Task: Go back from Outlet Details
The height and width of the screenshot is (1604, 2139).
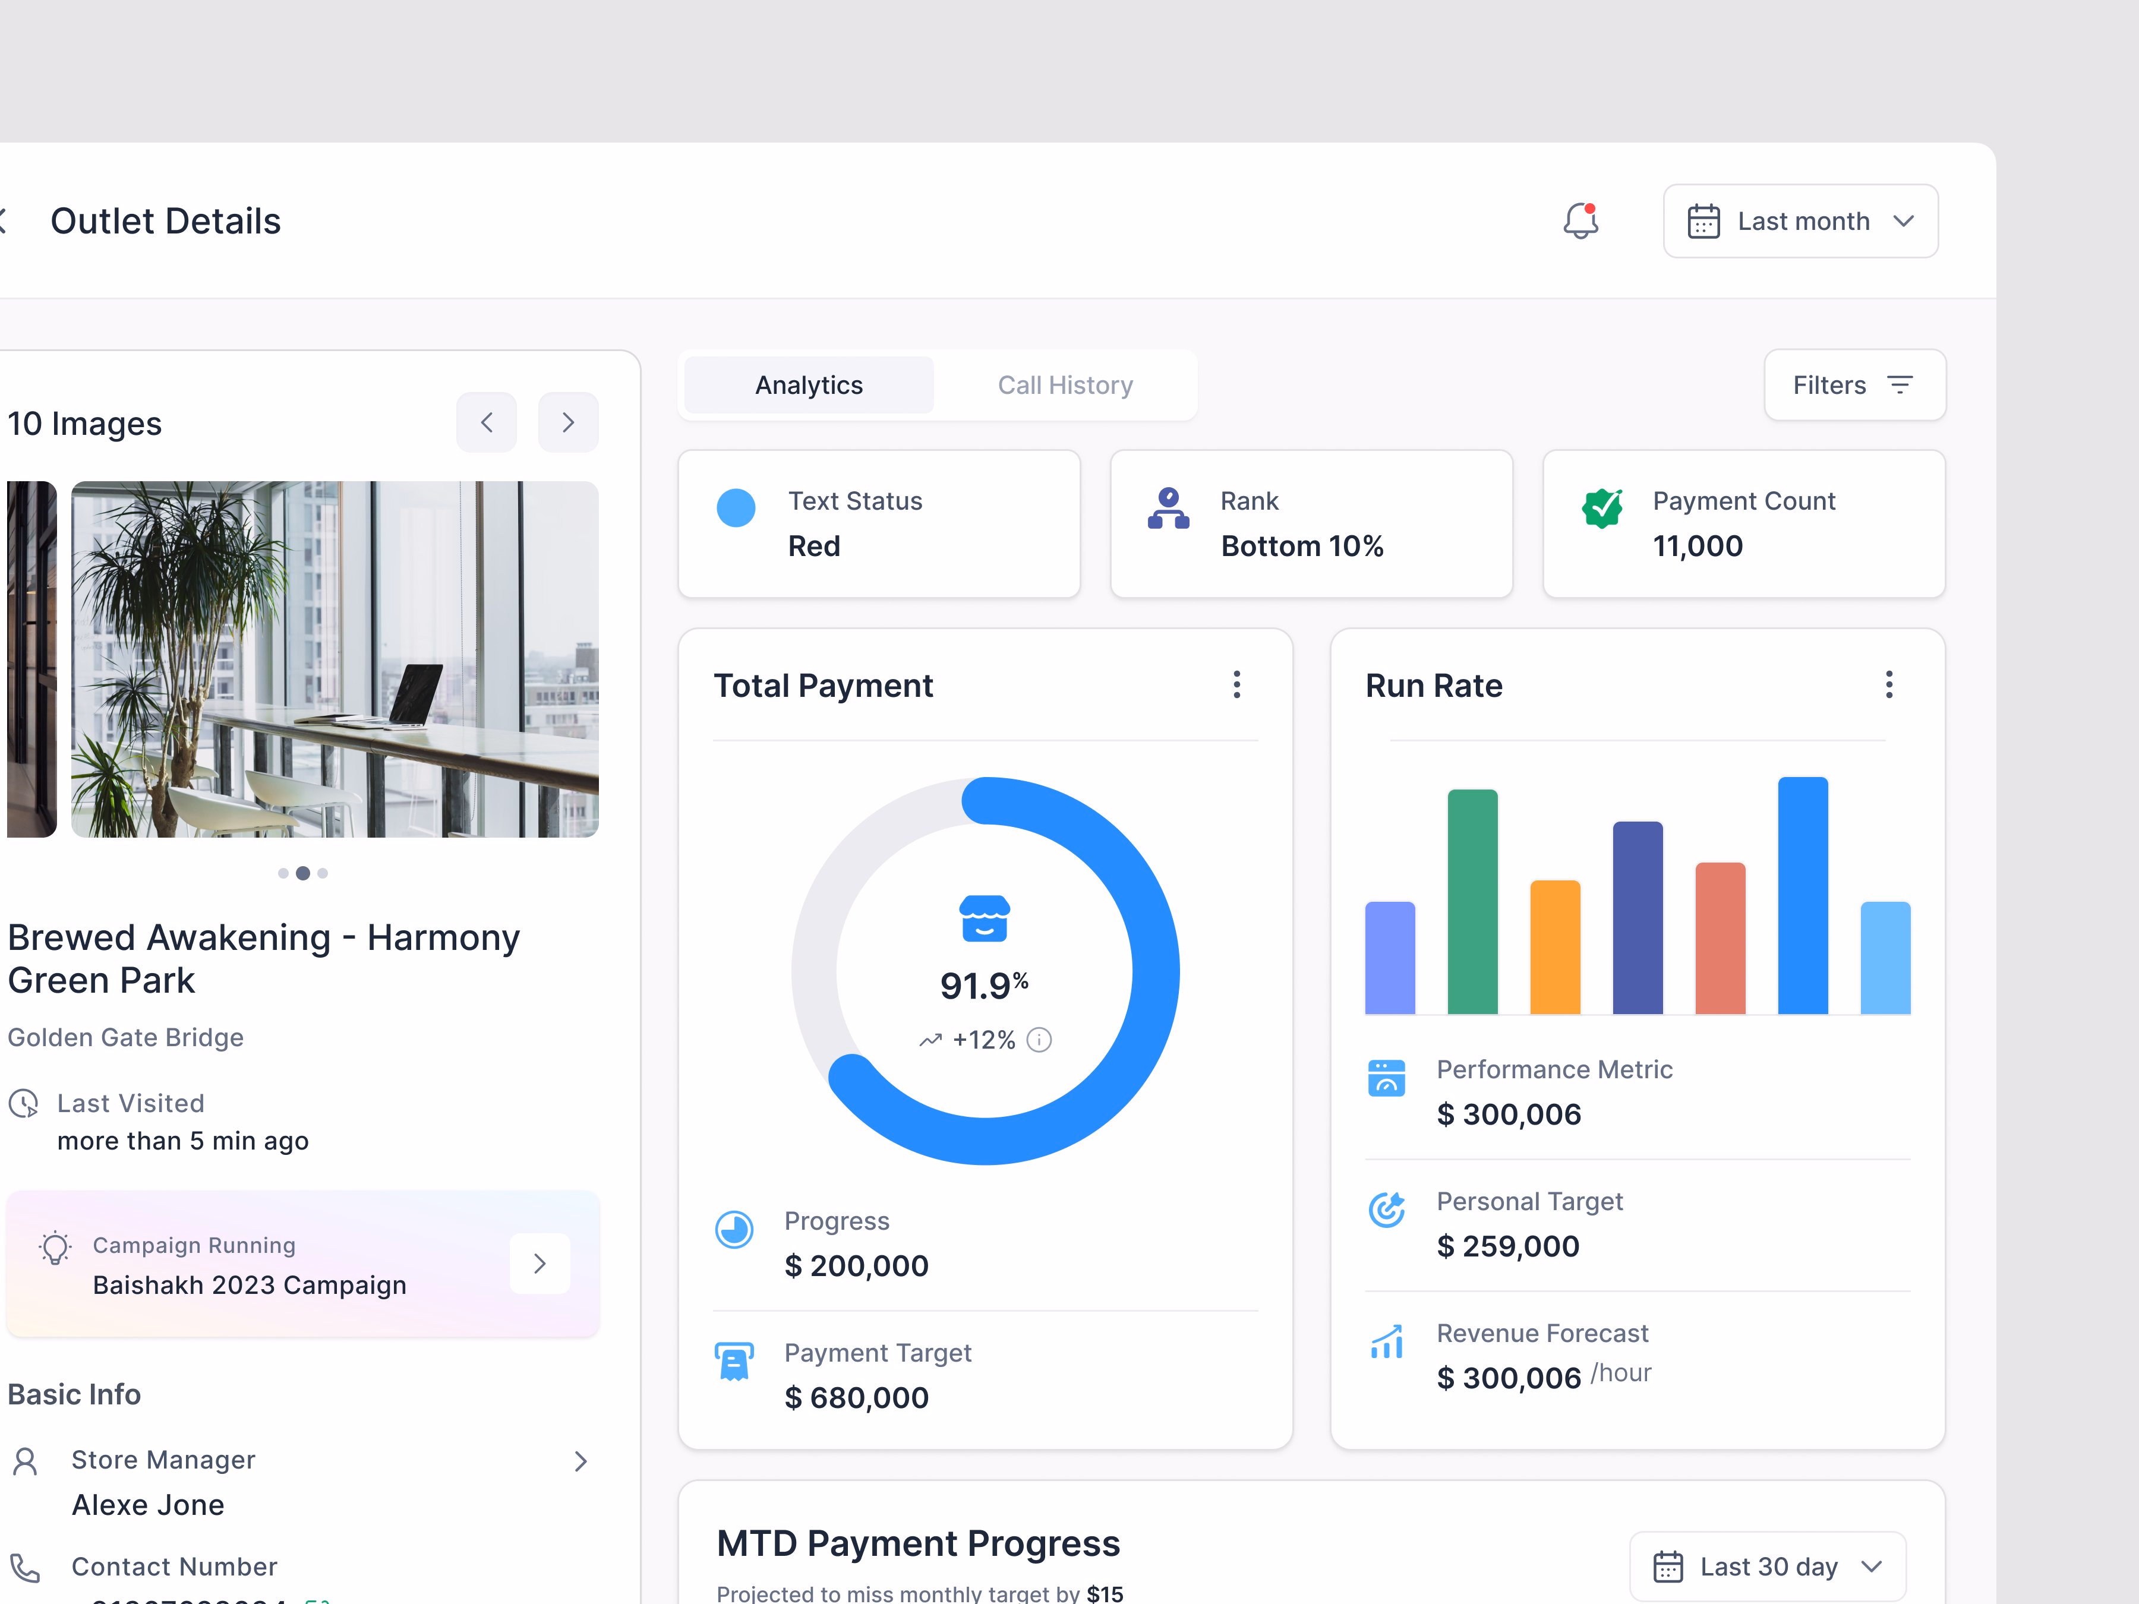Action: (3, 220)
